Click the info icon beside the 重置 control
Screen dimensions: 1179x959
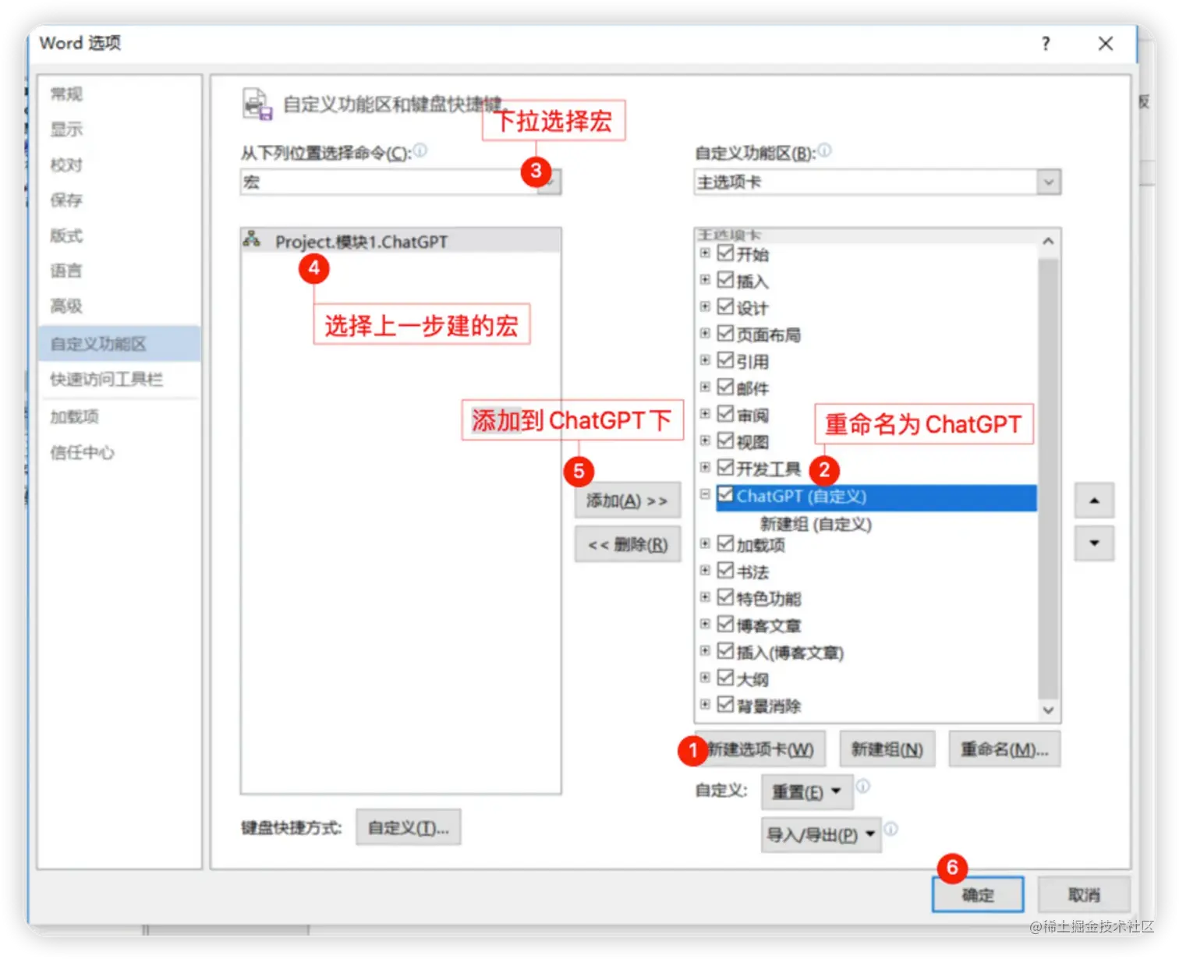[x=865, y=787]
